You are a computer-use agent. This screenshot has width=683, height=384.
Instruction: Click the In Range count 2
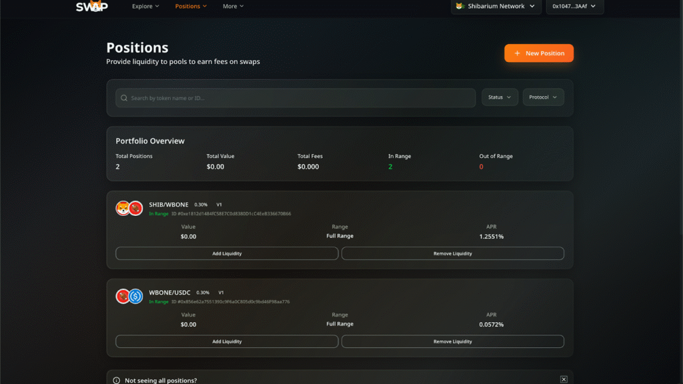[x=390, y=167]
